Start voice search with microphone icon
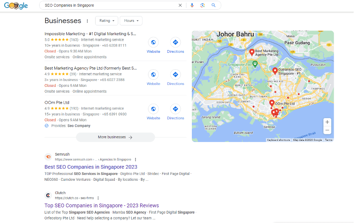 [x=192, y=5]
